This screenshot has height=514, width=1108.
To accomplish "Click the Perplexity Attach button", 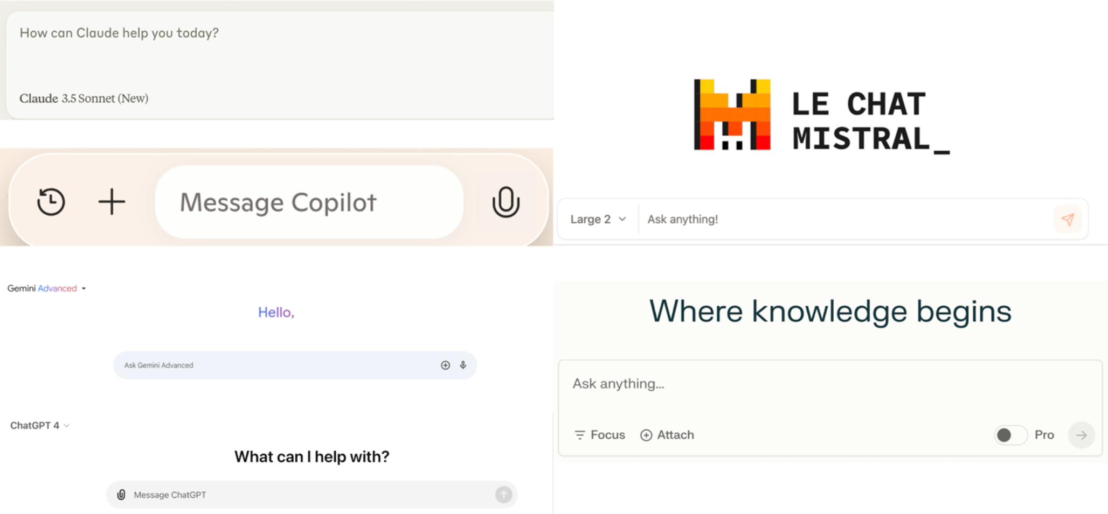I will click(x=667, y=435).
